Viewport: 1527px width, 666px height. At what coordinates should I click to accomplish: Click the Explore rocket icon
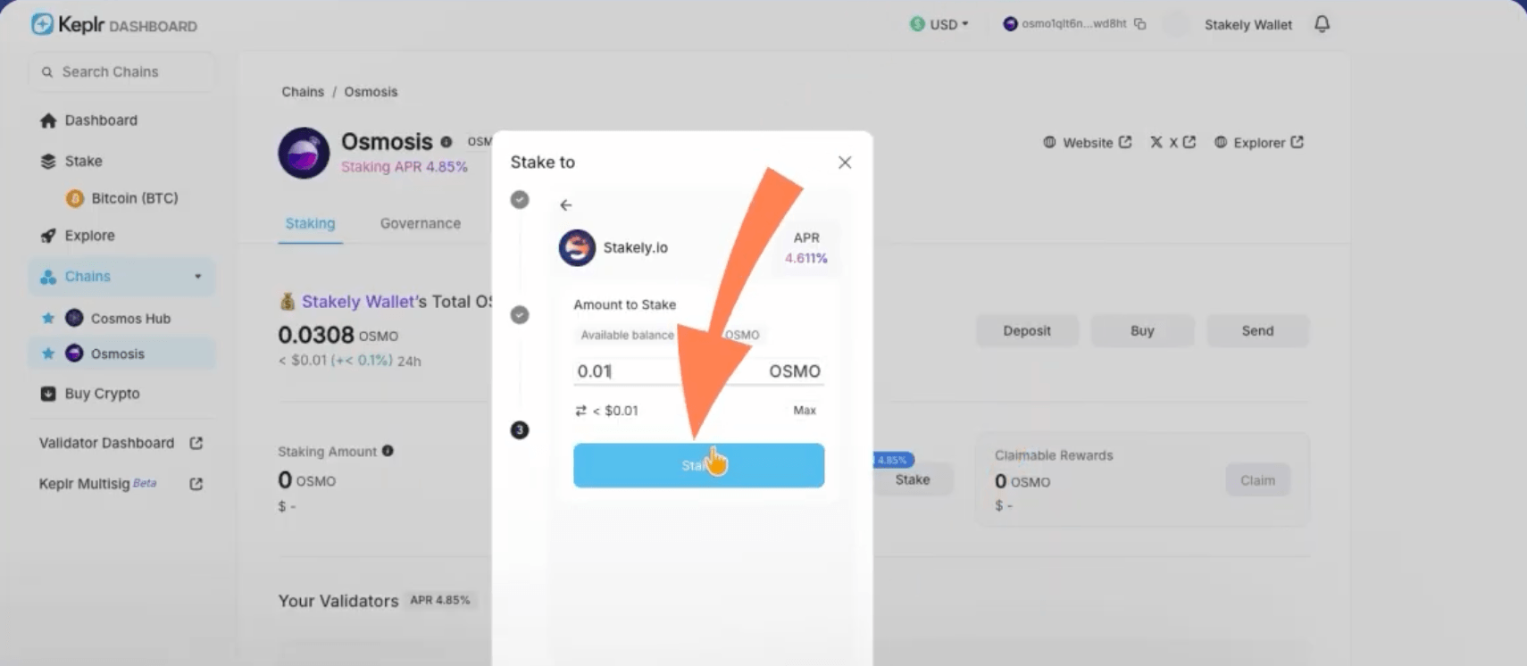pos(48,236)
